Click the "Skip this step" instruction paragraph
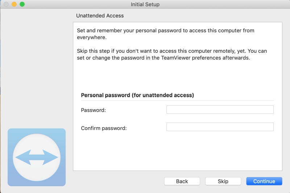This screenshot has width=290, height=193. pyautogui.click(x=172, y=54)
